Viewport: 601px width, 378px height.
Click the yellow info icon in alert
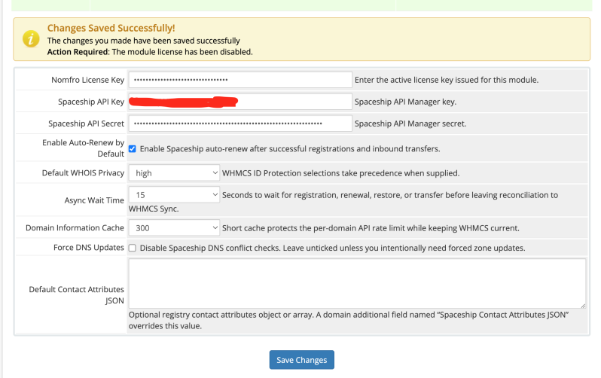click(x=31, y=39)
